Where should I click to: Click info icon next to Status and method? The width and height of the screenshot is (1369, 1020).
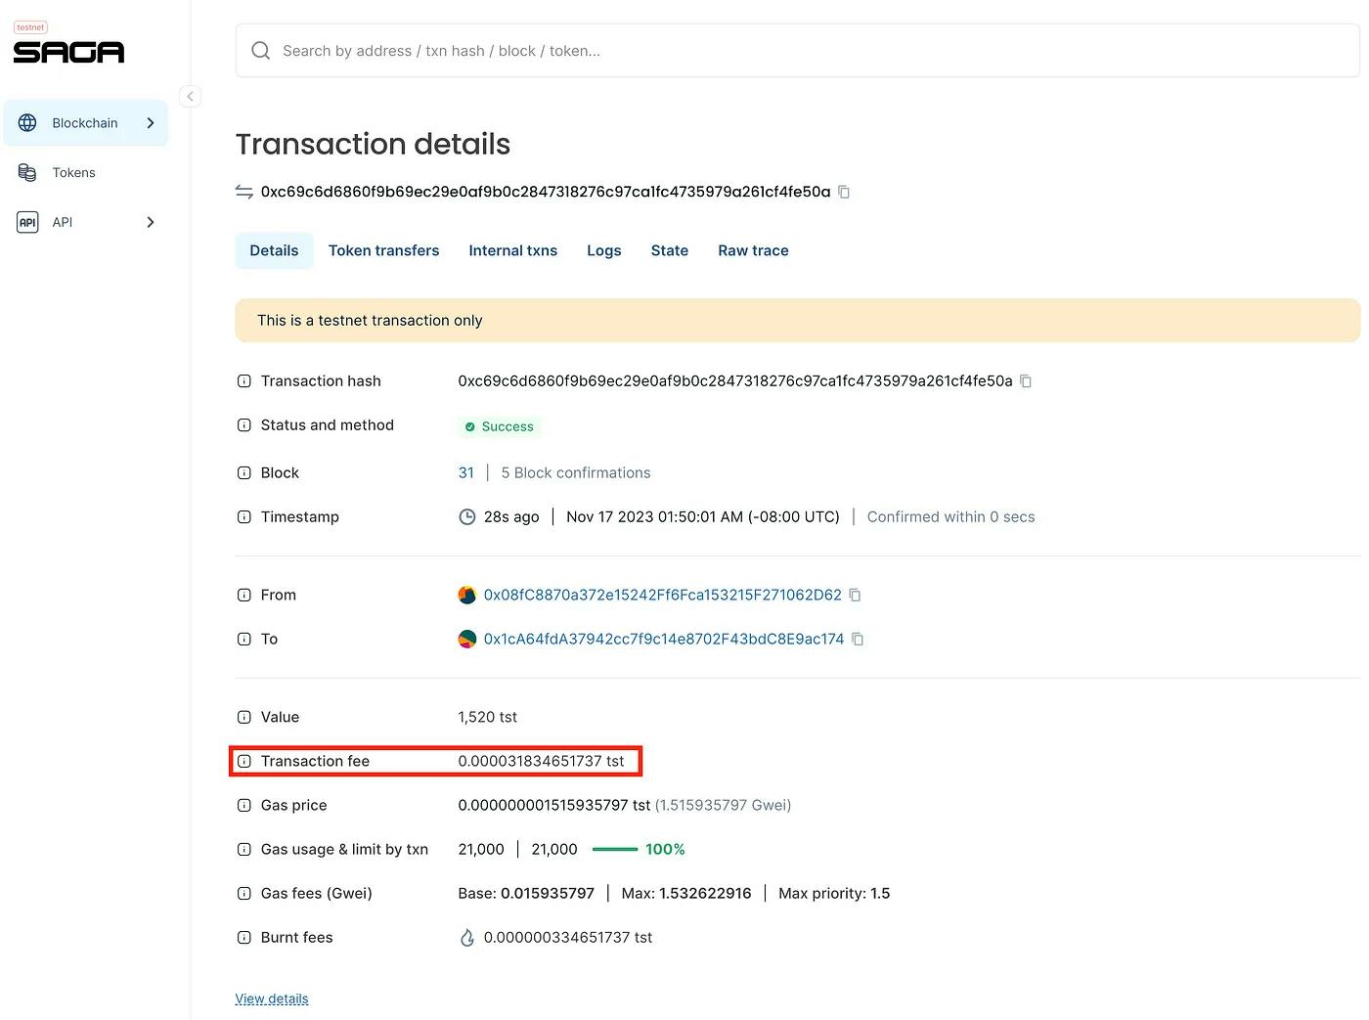244,425
